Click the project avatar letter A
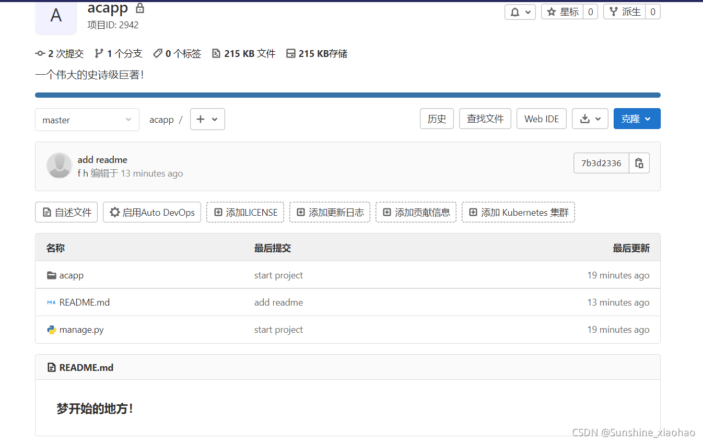The image size is (703, 443). coord(56,16)
